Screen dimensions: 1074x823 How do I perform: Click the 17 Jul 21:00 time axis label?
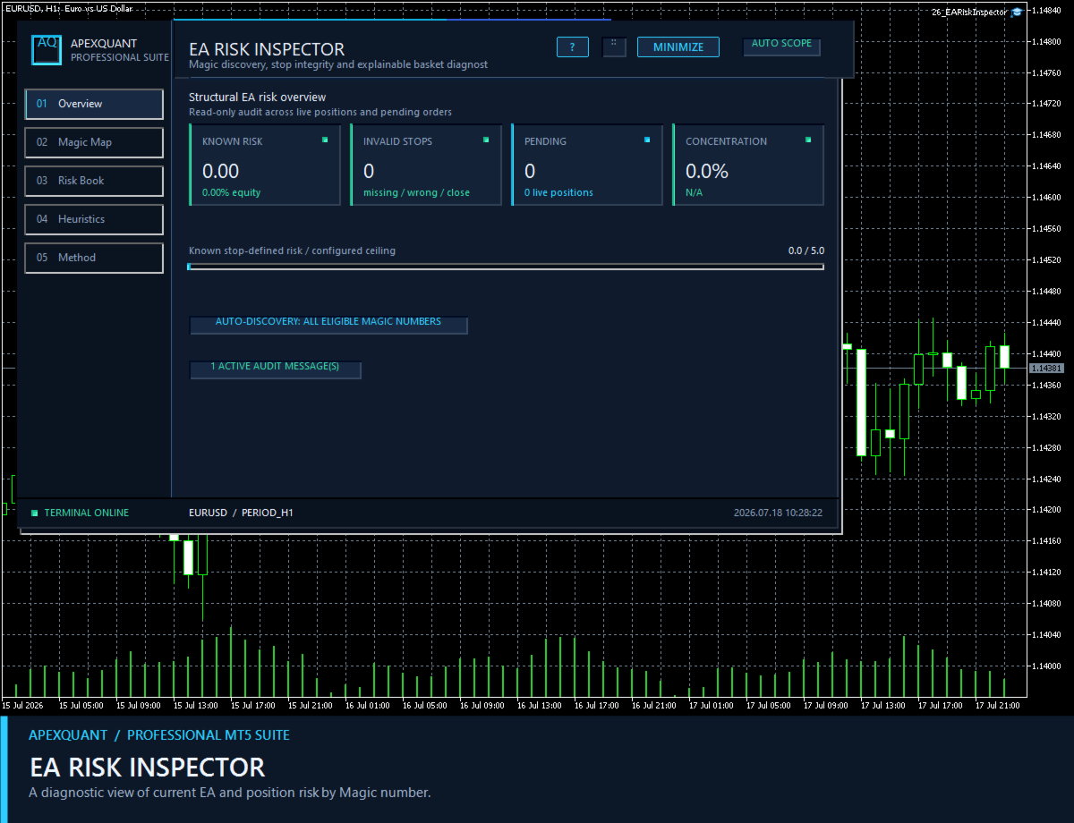coord(998,705)
